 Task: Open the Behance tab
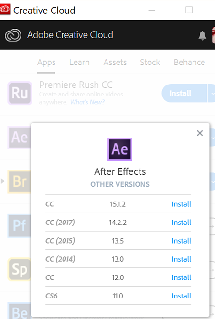(x=189, y=62)
